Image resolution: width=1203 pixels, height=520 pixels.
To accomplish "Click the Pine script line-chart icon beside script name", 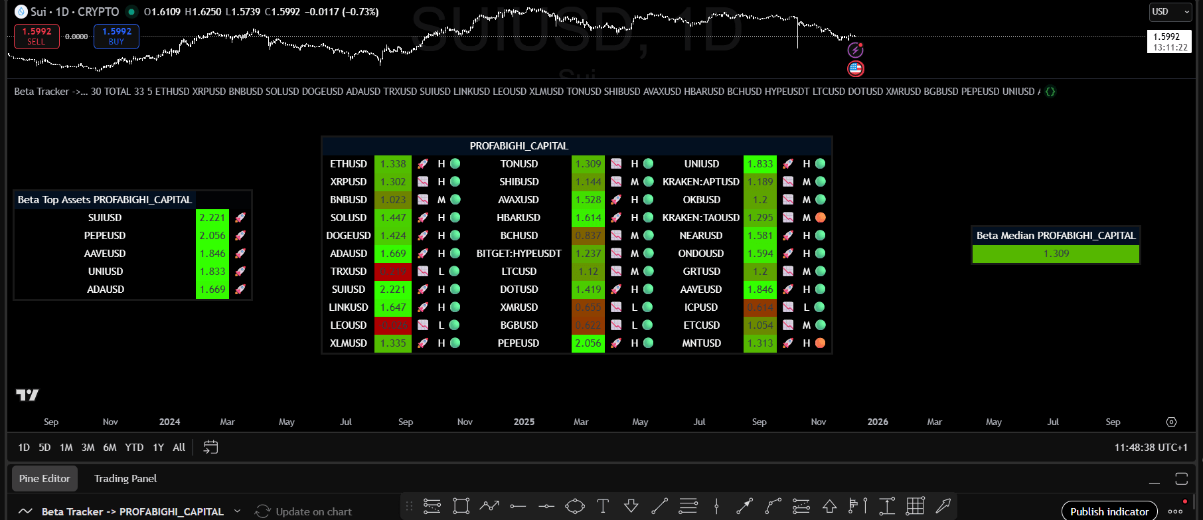I will 25,511.
